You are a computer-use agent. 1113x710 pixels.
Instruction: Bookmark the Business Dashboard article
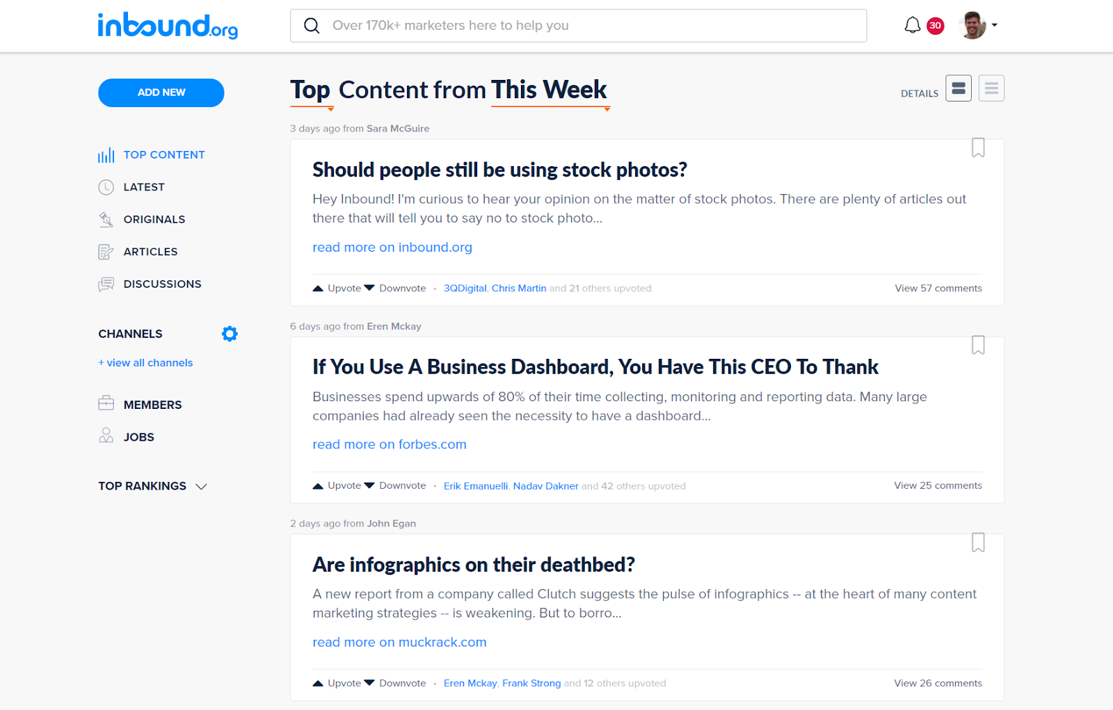(x=978, y=345)
